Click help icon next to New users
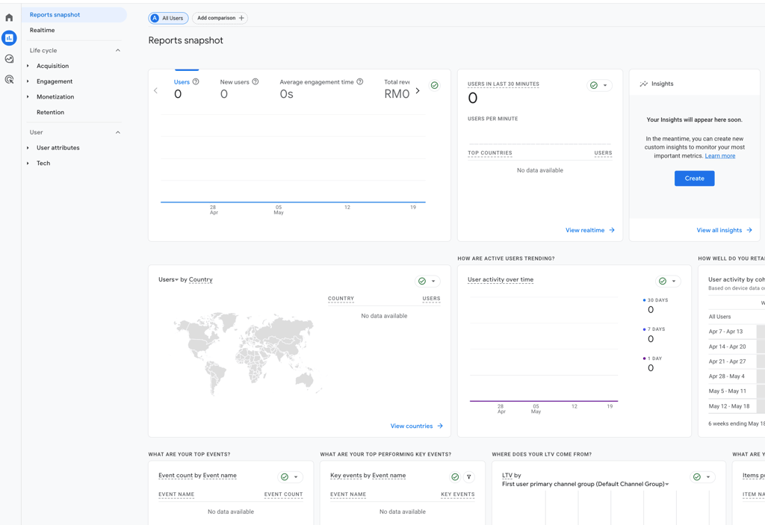Image resolution: width=765 pixels, height=525 pixels. [x=255, y=82]
